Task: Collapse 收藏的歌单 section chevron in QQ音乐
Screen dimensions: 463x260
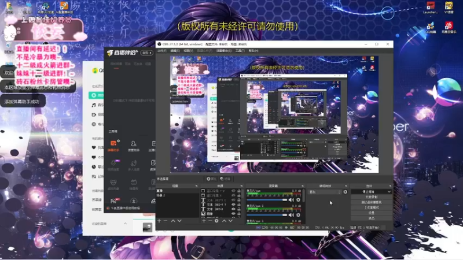Action: (125, 224)
